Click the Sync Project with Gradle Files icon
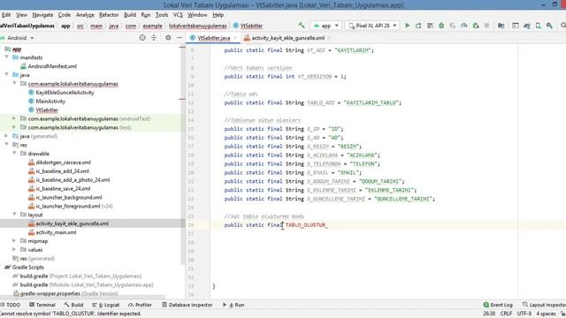Image resolution: width=566 pixels, height=318 pixels. click(527, 26)
